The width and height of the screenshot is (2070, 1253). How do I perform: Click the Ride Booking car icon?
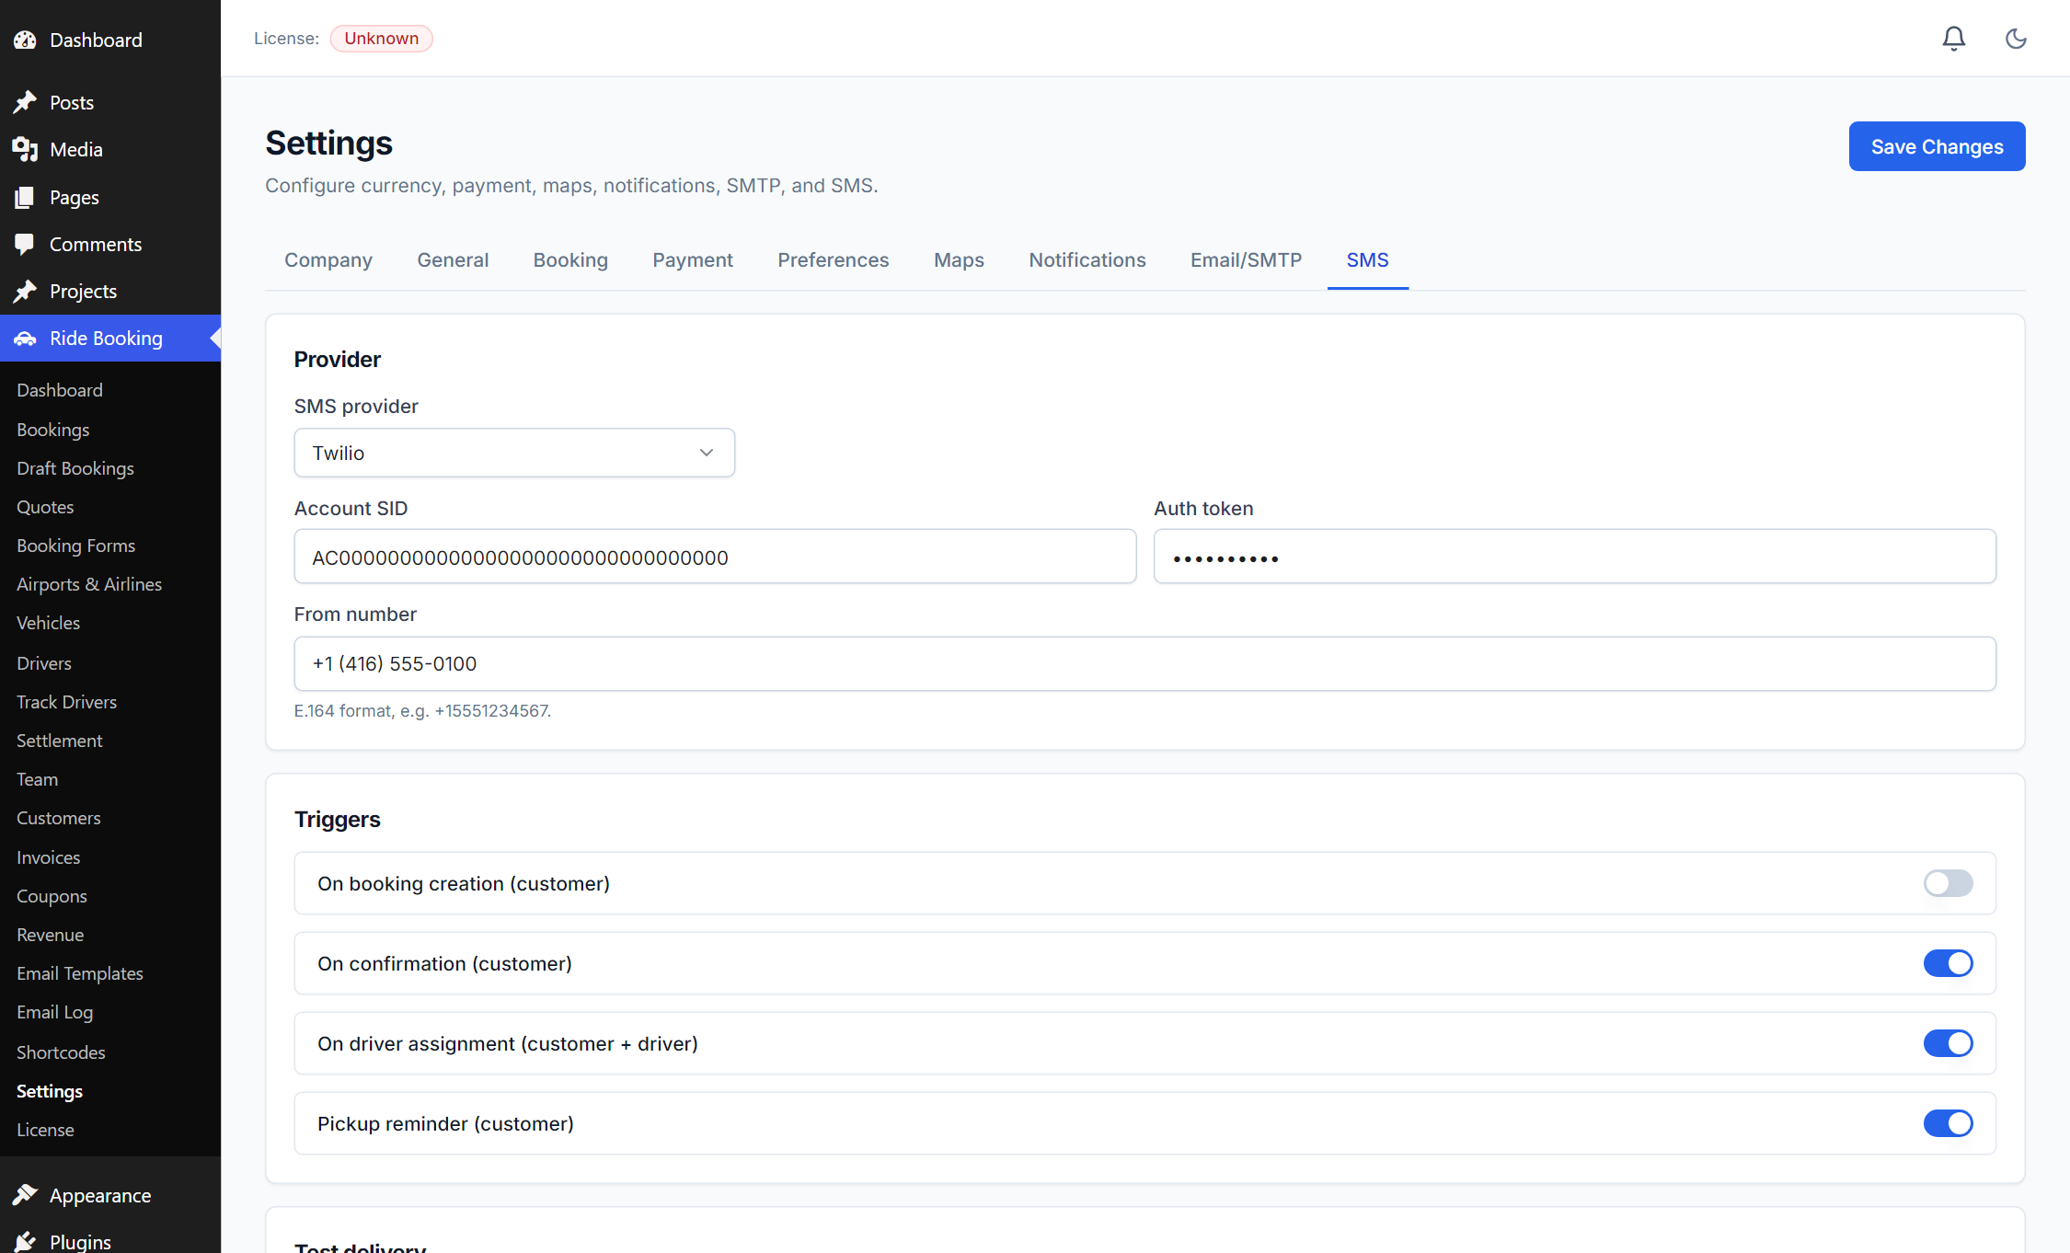click(x=25, y=339)
